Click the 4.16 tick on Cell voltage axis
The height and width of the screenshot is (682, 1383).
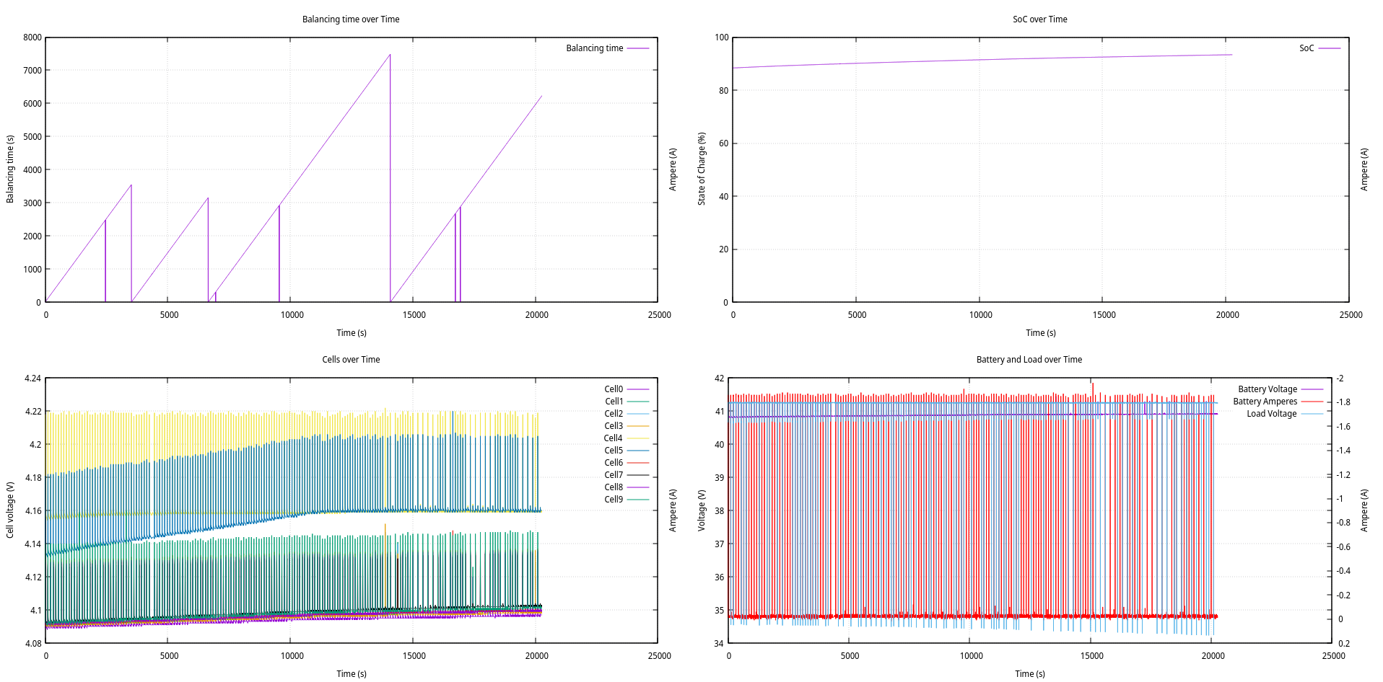tap(32, 511)
